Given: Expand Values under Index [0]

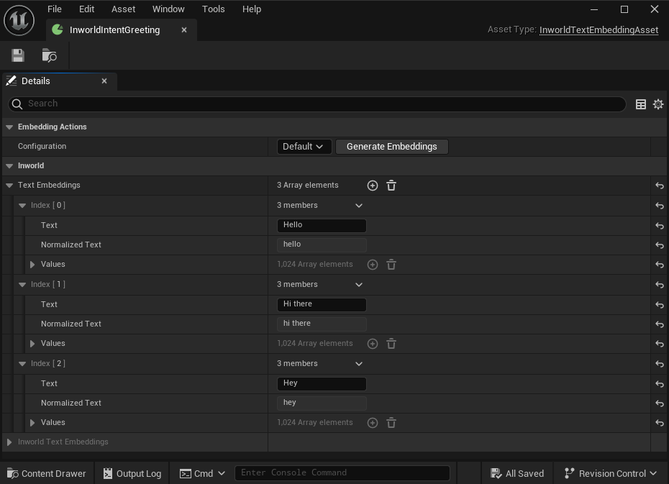Looking at the screenshot, I should pyautogui.click(x=32, y=265).
